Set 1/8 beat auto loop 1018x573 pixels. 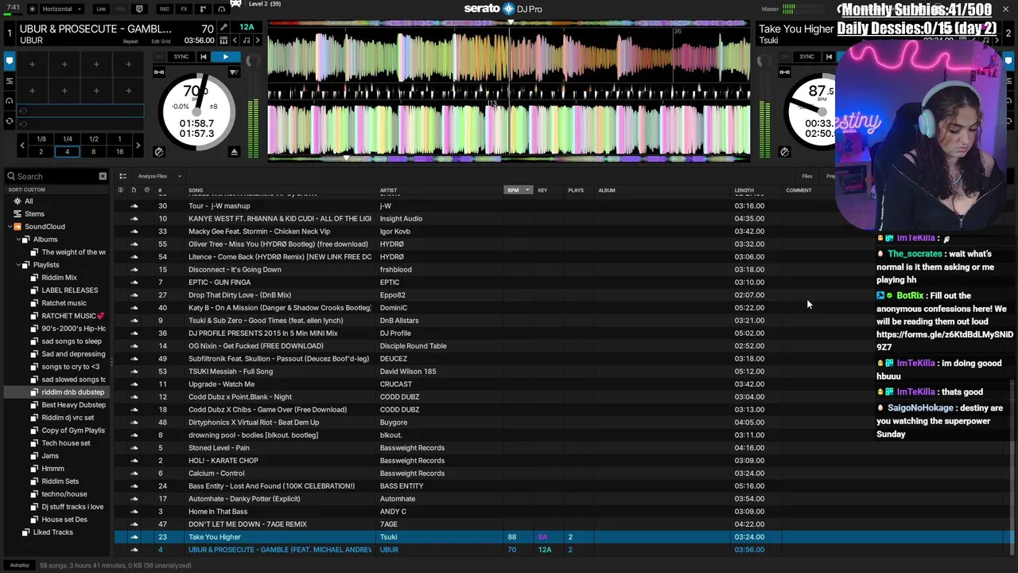click(41, 139)
